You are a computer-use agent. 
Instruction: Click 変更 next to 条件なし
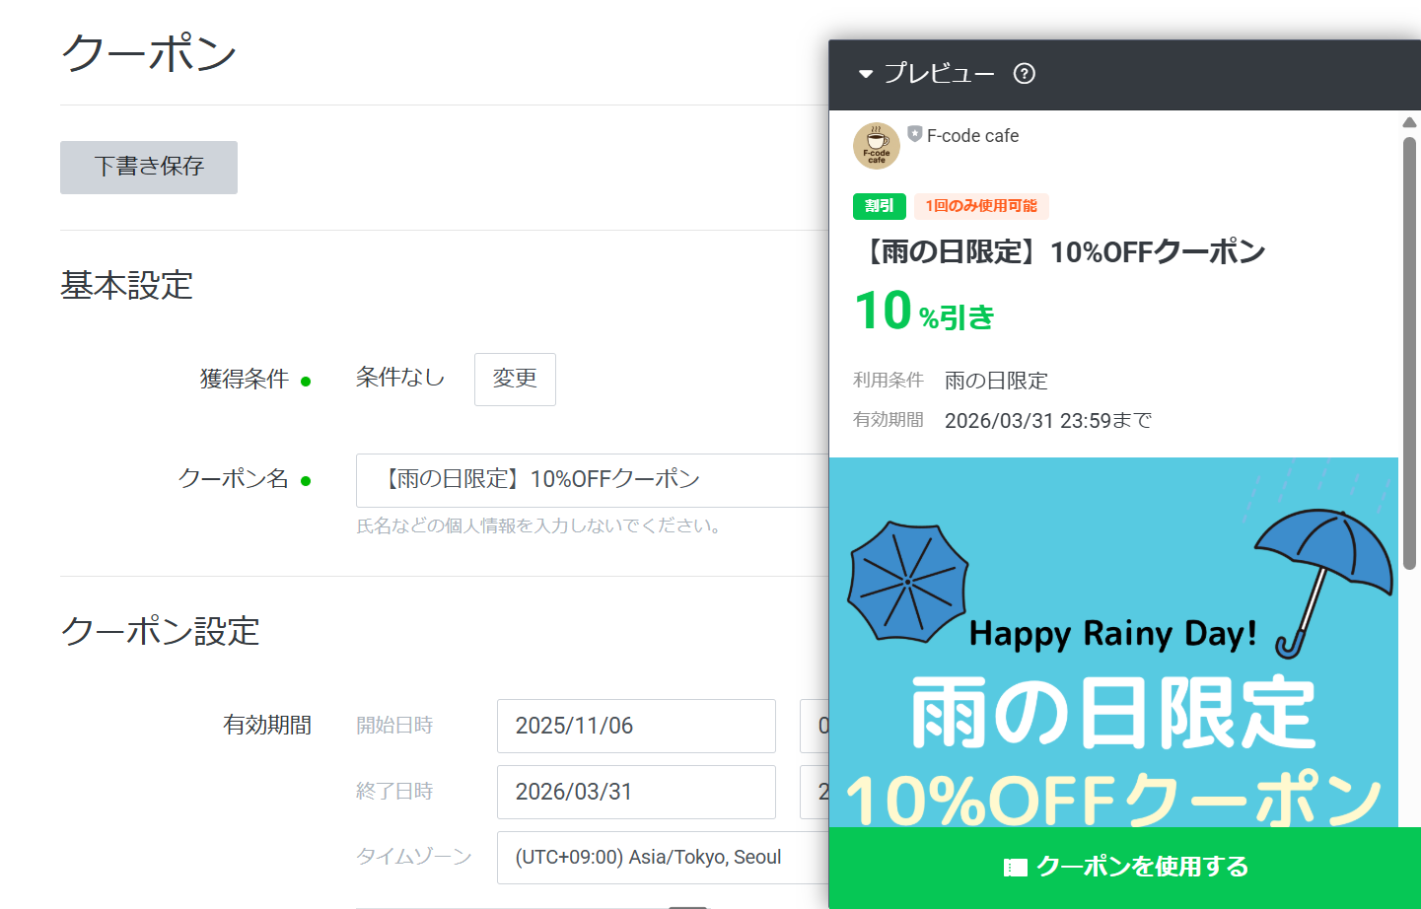515,380
